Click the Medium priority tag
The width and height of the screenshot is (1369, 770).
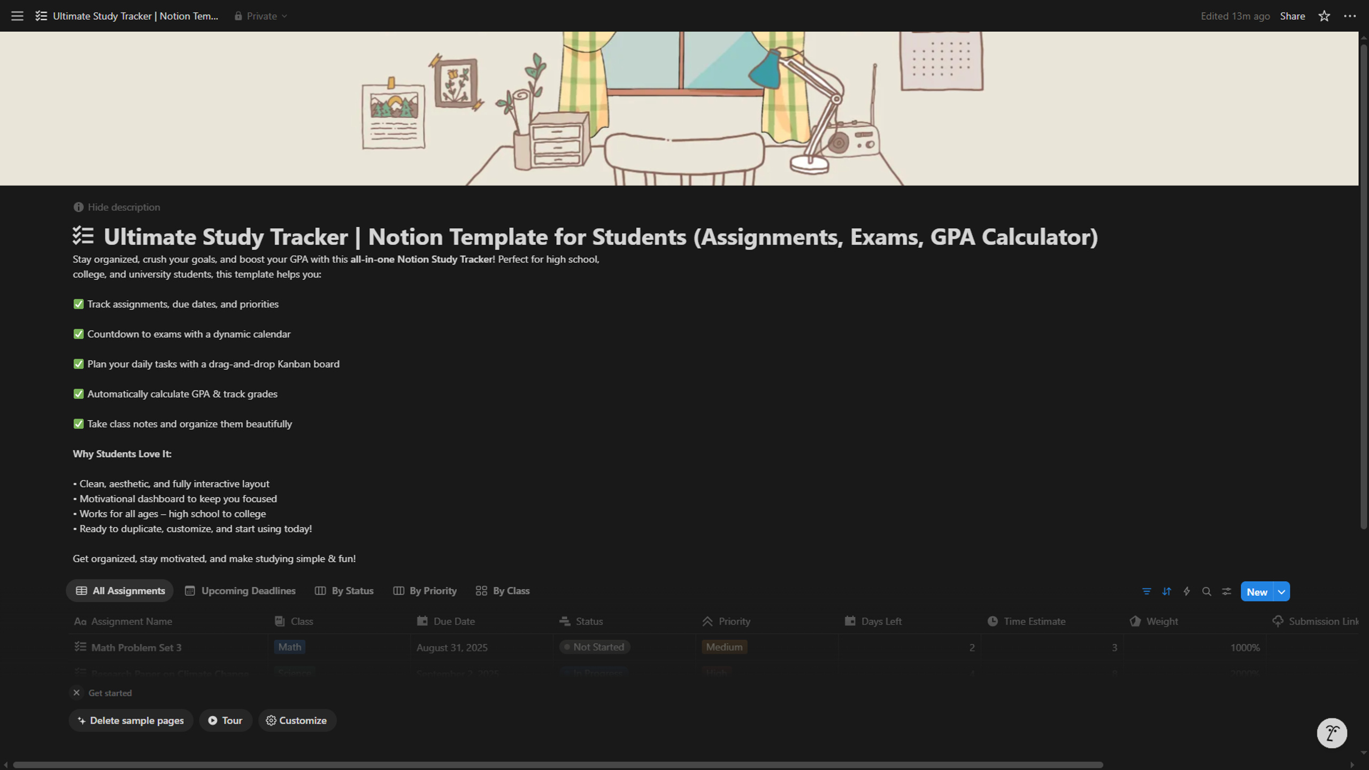(724, 647)
